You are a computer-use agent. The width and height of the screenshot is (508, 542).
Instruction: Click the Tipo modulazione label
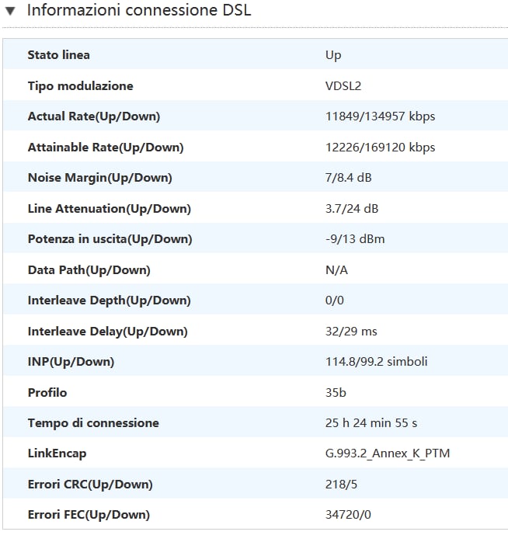click(80, 86)
